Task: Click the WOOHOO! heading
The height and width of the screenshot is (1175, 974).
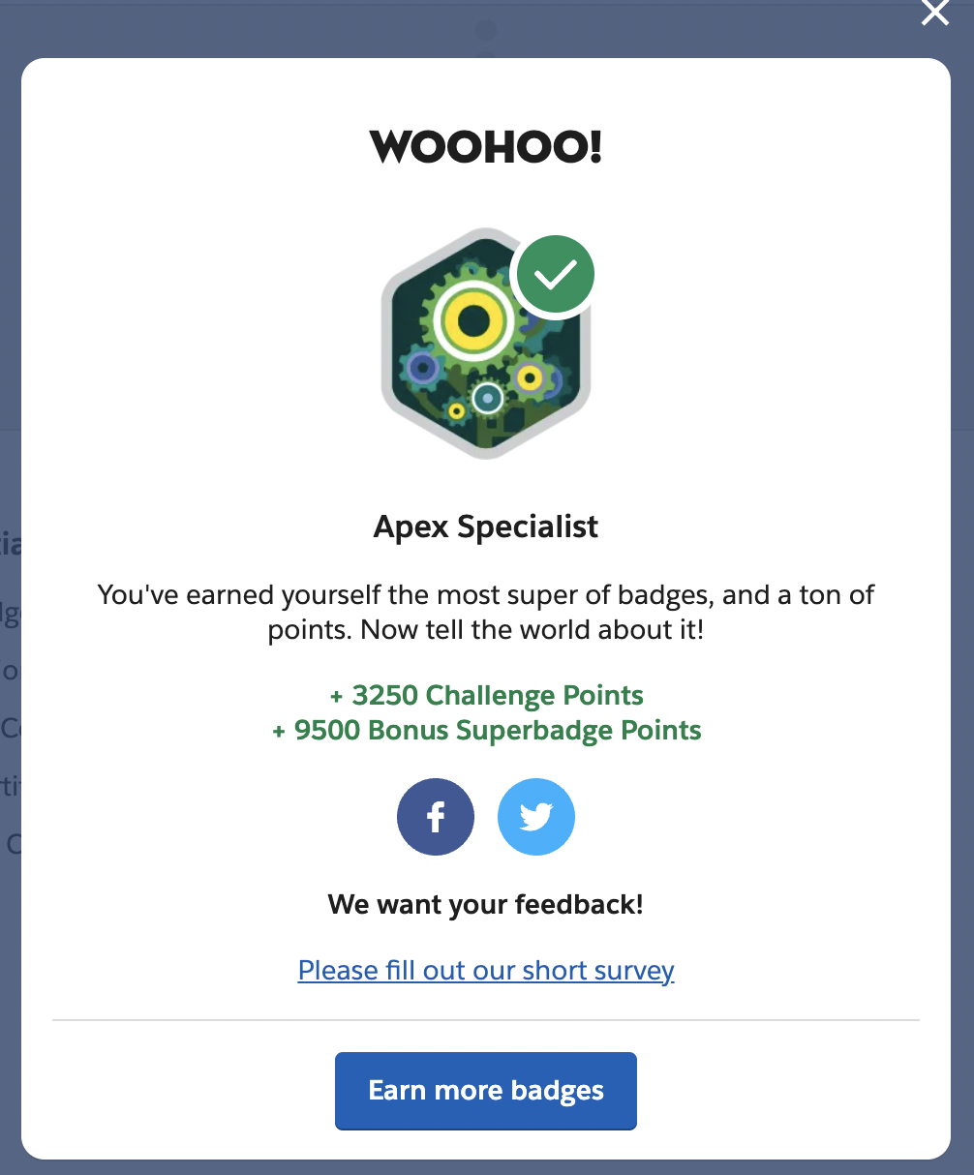Action: click(486, 147)
